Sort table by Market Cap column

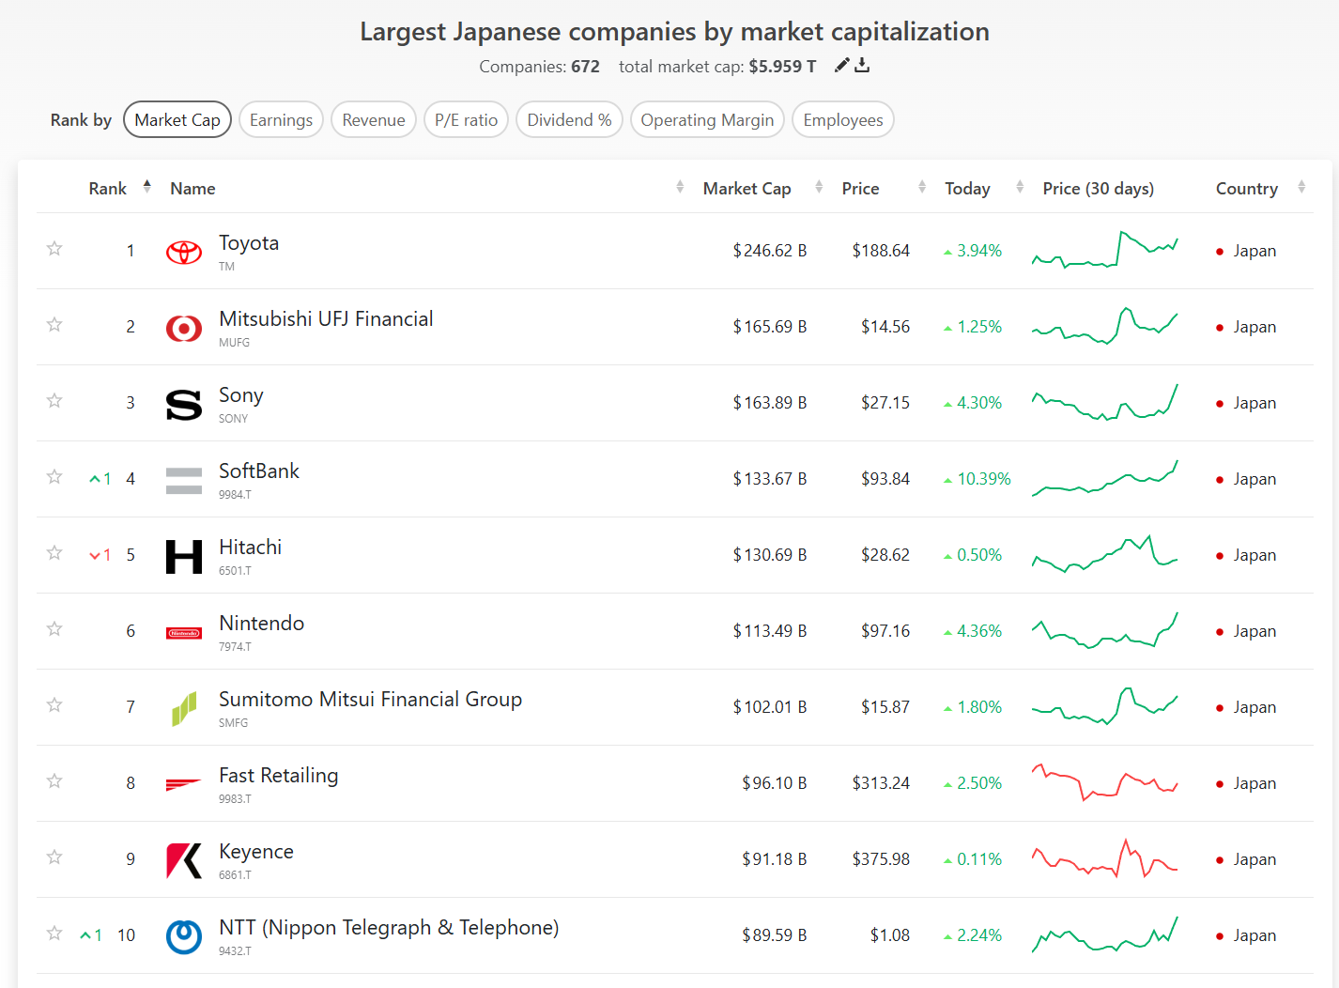pos(746,189)
